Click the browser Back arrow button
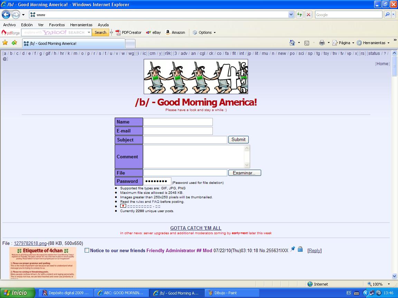The height and width of the screenshot is (298, 398). point(6,15)
